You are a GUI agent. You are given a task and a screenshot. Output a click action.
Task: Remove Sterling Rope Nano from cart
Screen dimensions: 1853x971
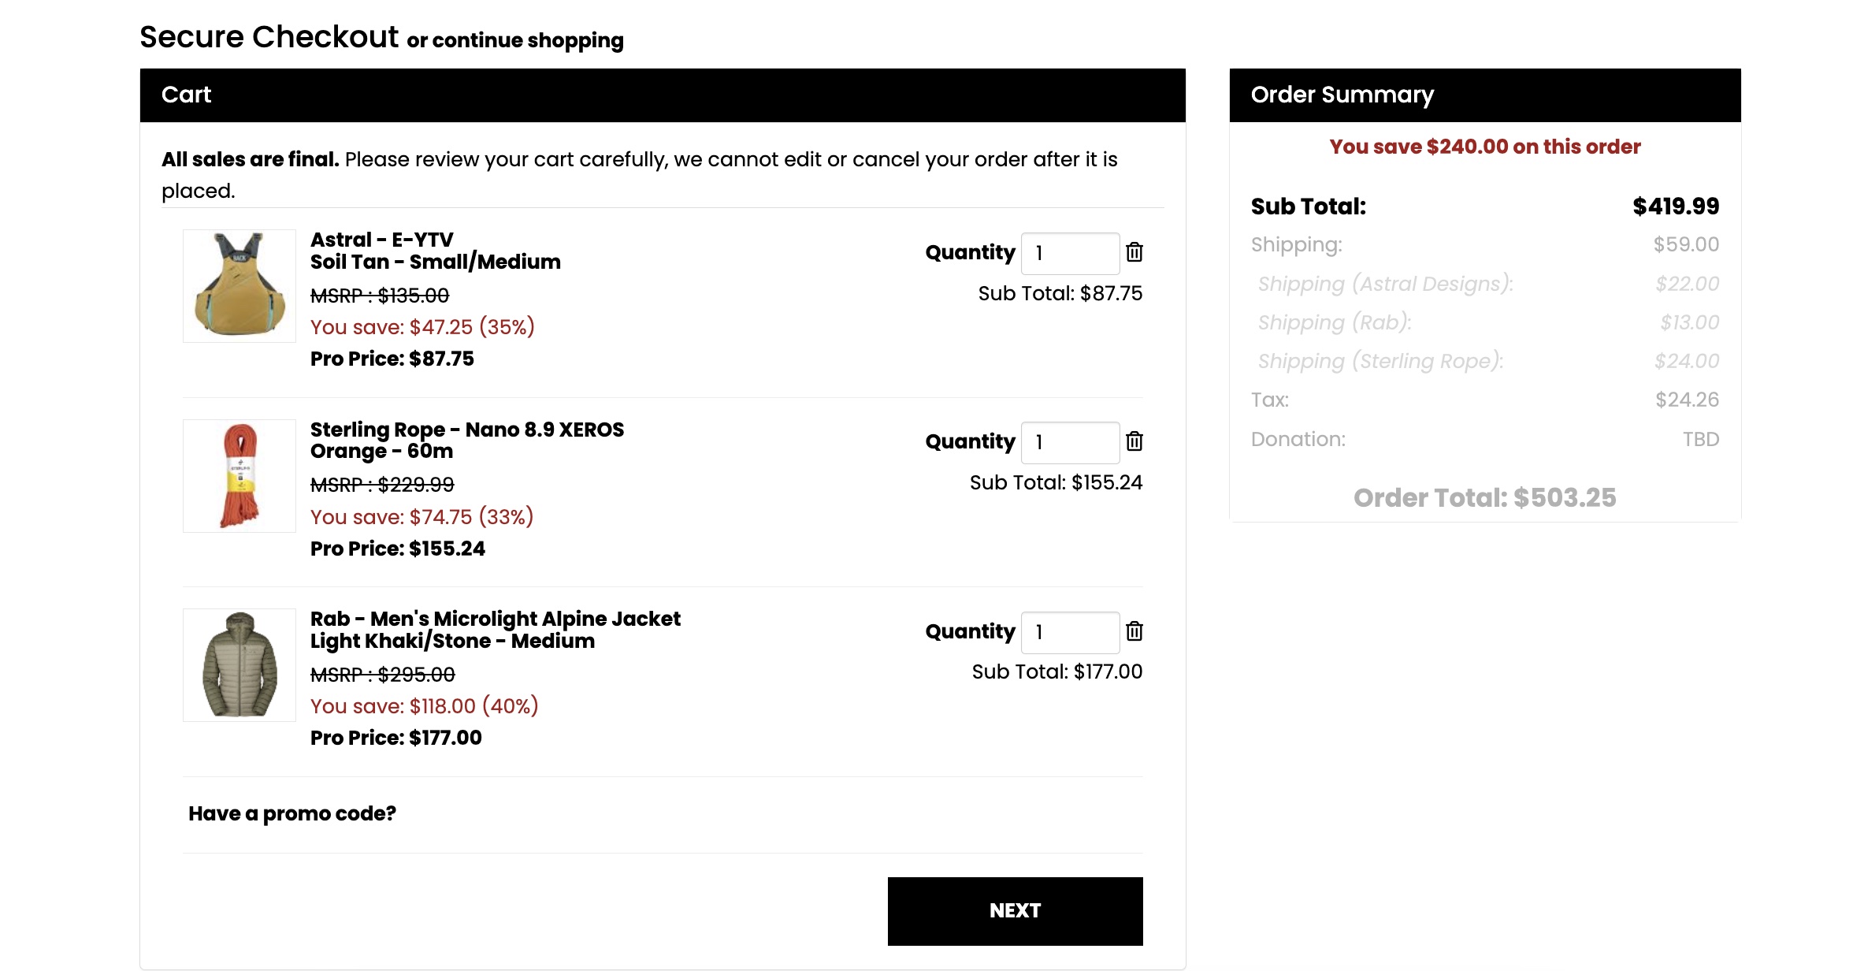(1134, 441)
